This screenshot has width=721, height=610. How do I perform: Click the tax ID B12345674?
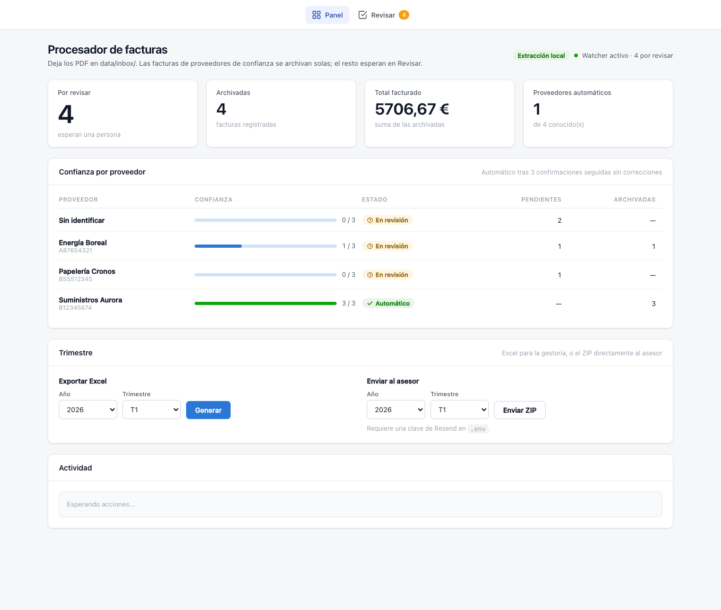pos(75,308)
